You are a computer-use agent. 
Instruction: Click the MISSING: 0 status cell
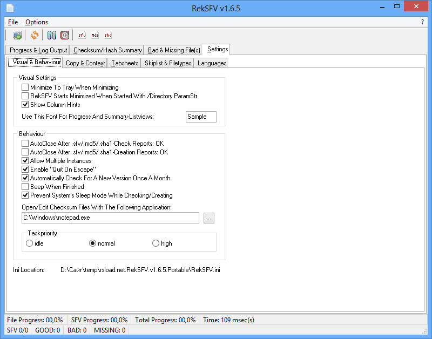[x=110, y=330]
